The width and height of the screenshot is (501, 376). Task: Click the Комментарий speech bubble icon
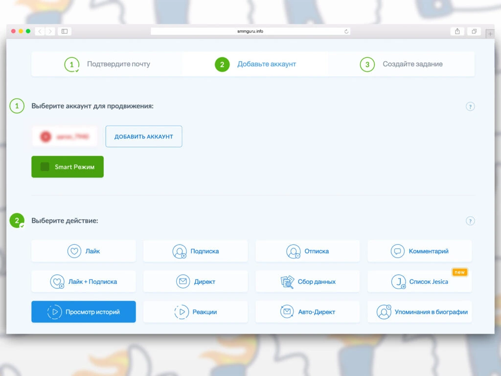pyautogui.click(x=398, y=251)
